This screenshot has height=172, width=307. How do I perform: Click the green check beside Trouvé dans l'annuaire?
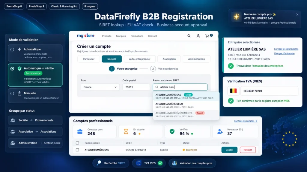[x=231, y=66]
